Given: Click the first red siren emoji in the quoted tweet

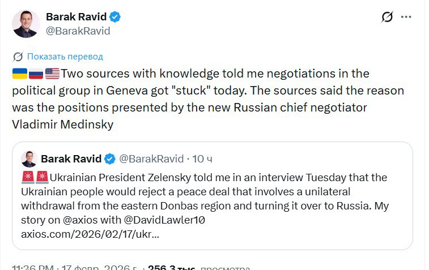Looking at the screenshot, I should [28, 178].
